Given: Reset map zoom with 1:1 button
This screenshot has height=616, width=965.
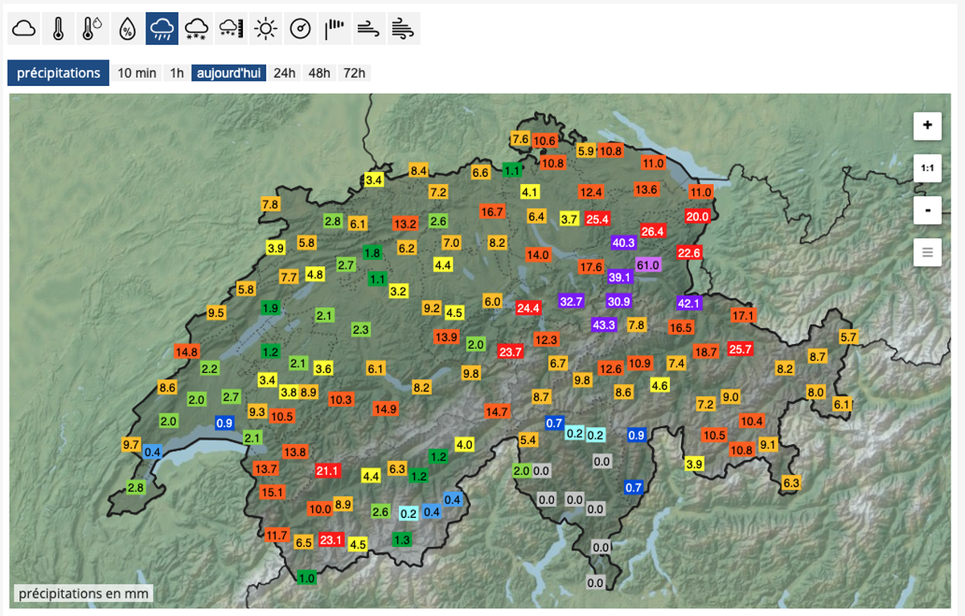Looking at the screenshot, I should click(927, 168).
